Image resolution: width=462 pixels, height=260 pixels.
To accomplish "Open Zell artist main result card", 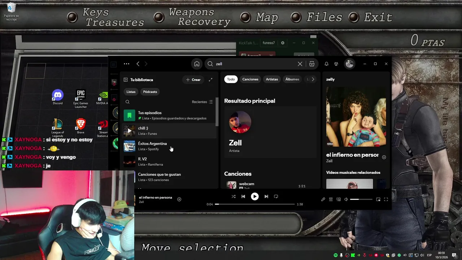I will click(270, 132).
